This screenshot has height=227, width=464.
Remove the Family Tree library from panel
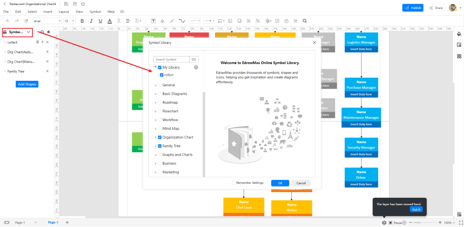(47, 71)
